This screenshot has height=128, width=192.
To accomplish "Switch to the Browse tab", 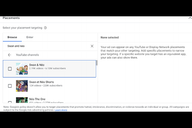I will point(12,37).
